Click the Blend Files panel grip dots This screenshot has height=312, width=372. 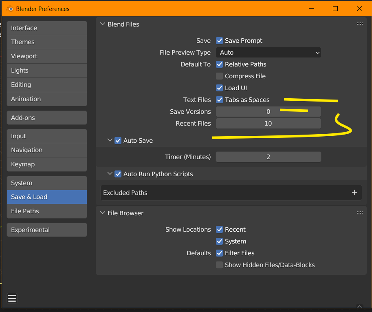(359, 24)
